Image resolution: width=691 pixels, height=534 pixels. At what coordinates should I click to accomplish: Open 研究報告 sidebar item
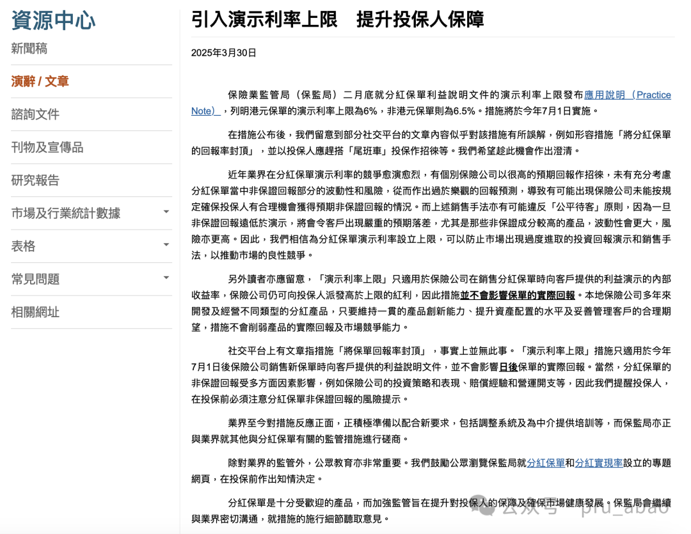pos(35,180)
